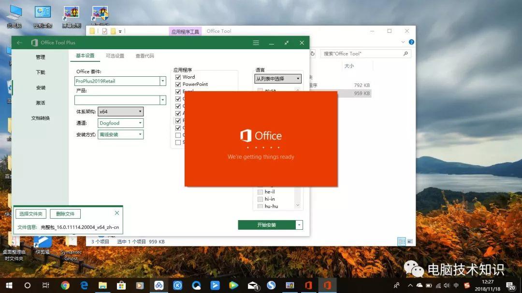Uncheck the Word application checkbox
The image size is (522, 293).
click(x=178, y=77)
